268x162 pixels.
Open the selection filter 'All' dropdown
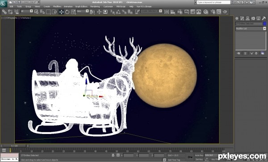coord(27,11)
